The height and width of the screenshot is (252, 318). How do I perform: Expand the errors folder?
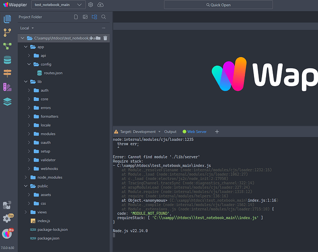(29, 108)
